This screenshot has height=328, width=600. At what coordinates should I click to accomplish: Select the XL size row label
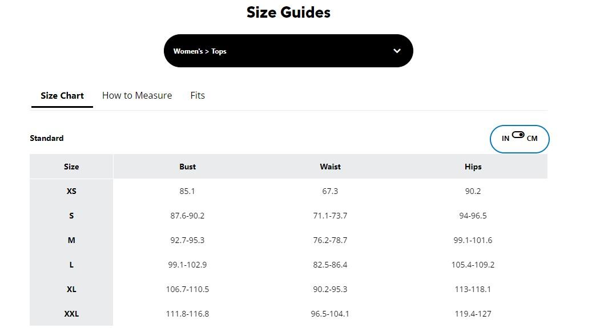click(x=71, y=289)
